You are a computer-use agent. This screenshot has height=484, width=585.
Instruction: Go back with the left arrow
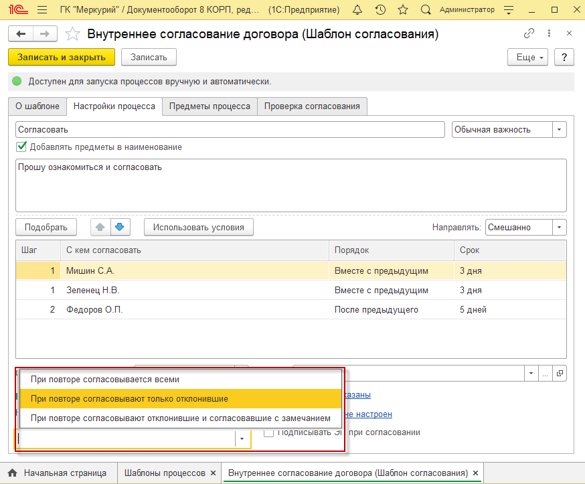pyautogui.click(x=21, y=34)
